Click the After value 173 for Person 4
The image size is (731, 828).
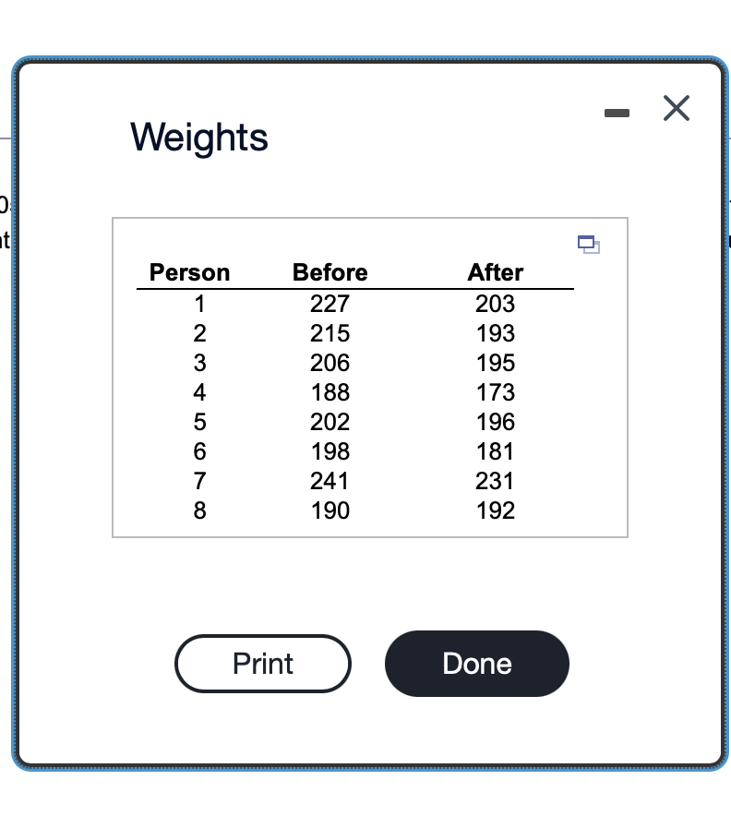click(x=495, y=392)
